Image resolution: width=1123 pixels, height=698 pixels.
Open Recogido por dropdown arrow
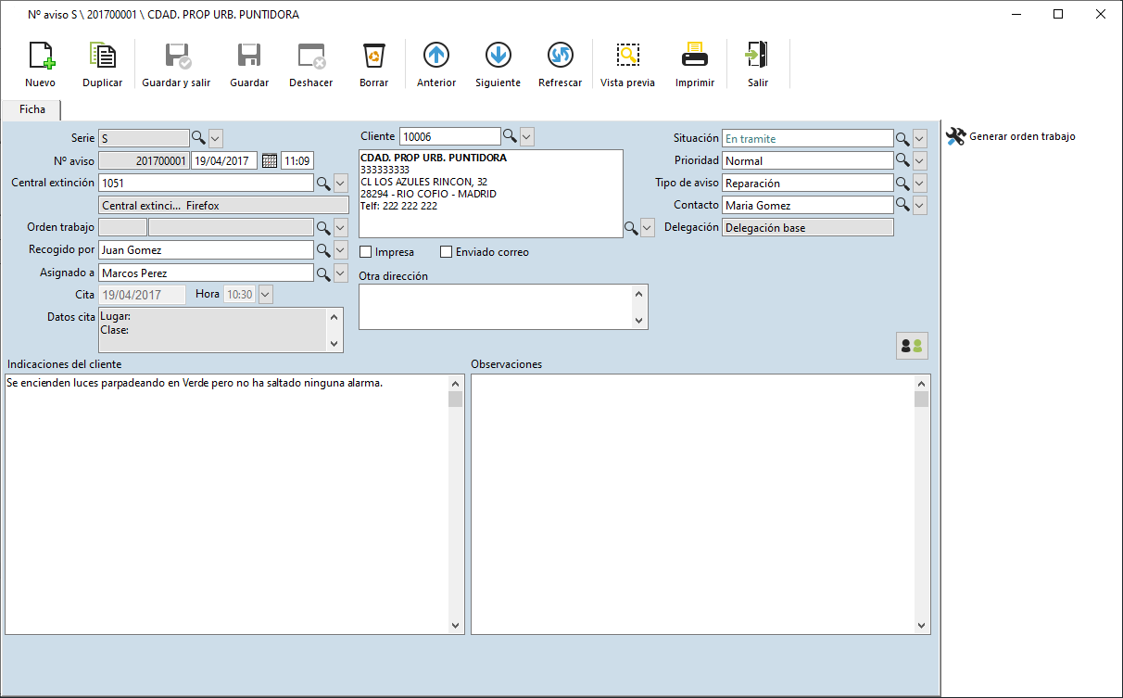click(x=341, y=250)
